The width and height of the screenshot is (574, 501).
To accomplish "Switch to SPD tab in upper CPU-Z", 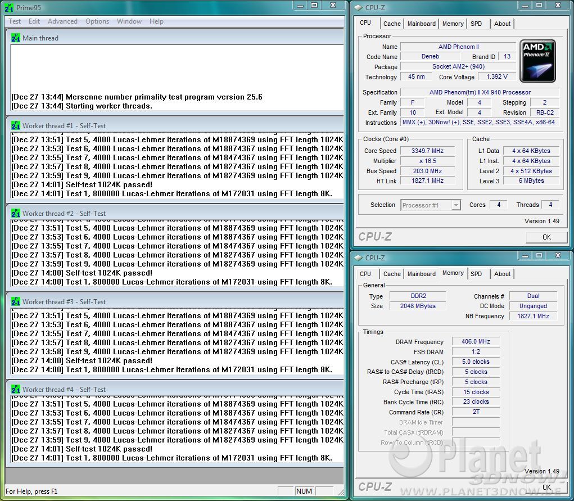I will pyautogui.click(x=476, y=24).
